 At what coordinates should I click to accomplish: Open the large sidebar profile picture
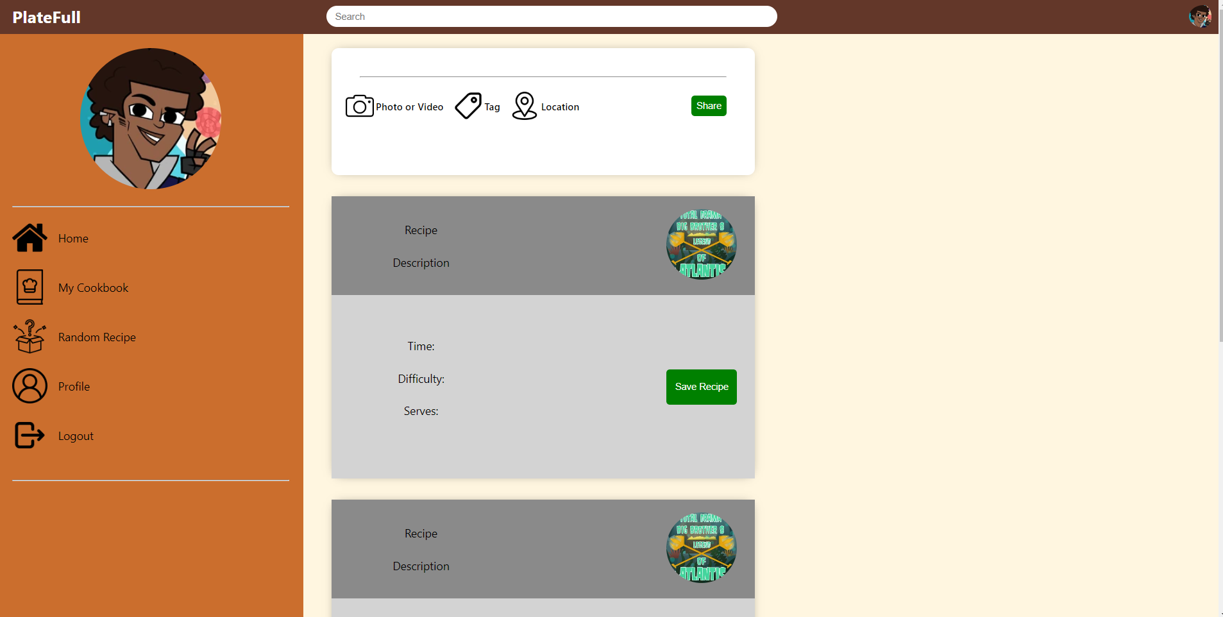point(151,119)
